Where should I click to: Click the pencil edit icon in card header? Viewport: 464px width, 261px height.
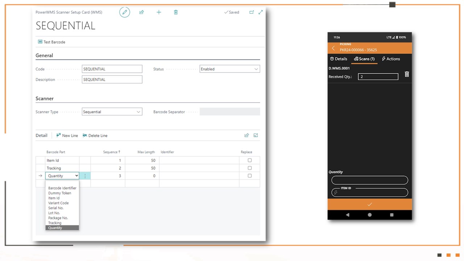(x=125, y=12)
